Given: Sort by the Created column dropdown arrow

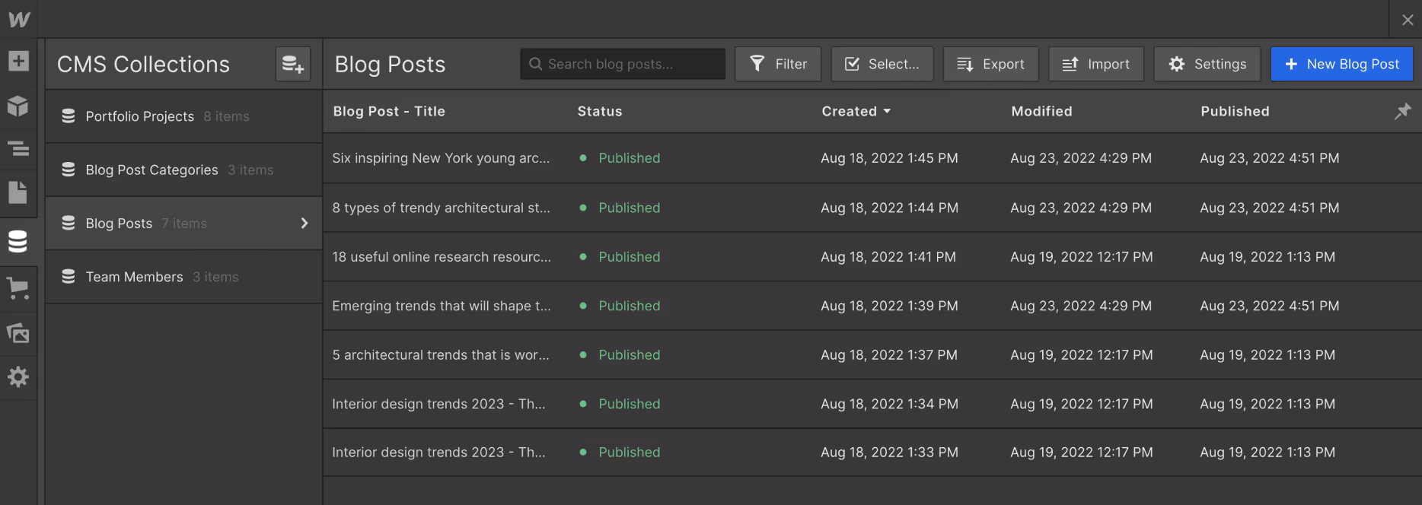Looking at the screenshot, I should [887, 111].
